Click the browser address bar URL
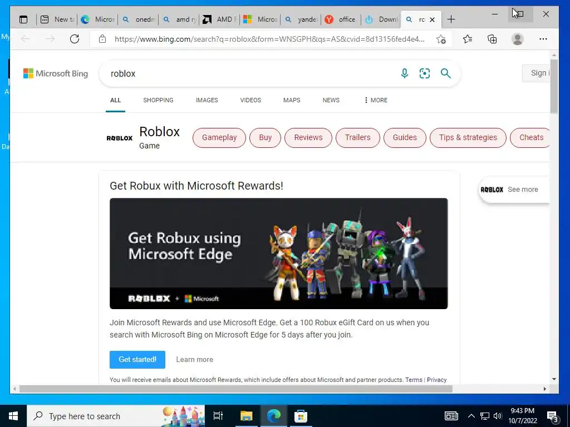This screenshot has width=570, height=427. pyautogui.click(x=269, y=39)
